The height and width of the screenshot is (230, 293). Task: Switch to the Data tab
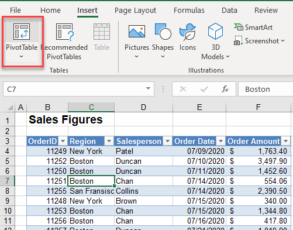tap(229, 11)
